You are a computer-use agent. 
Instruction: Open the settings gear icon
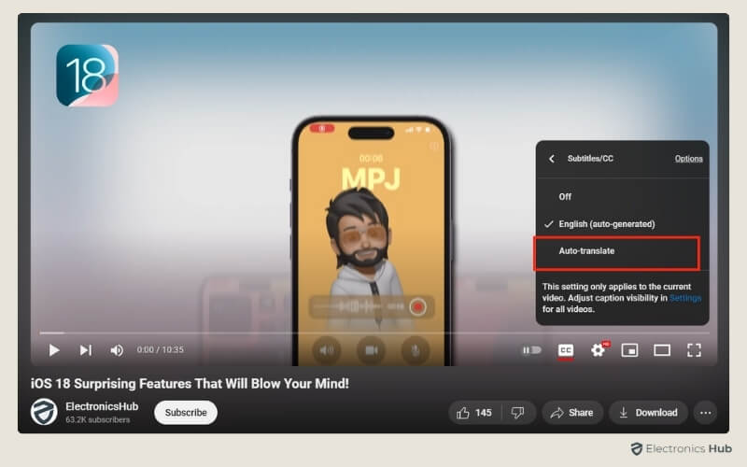click(x=598, y=351)
